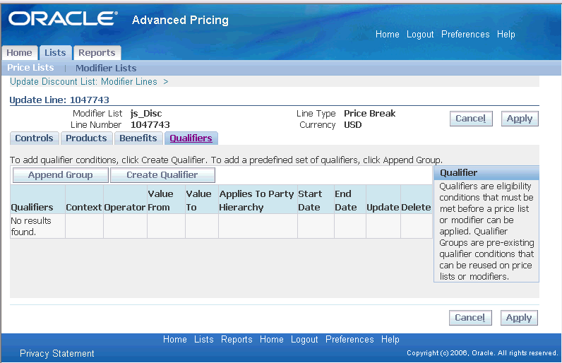Image resolution: width=562 pixels, height=363 pixels.
Task: Switch to the Controls tab
Action: 34,138
